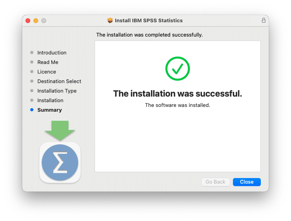291x221 pixels.
Task: Select the Licence step
Action: (x=47, y=72)
